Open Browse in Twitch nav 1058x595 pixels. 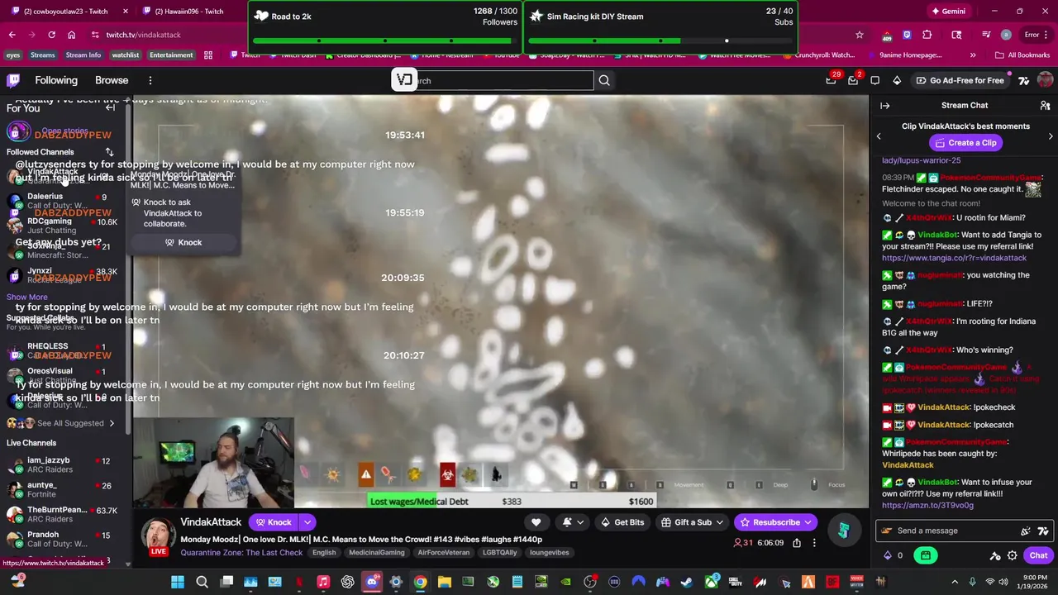[112, 80]
